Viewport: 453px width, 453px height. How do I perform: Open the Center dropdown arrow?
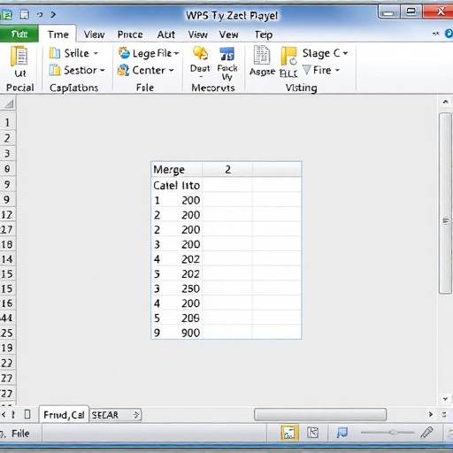coord(171,70)
